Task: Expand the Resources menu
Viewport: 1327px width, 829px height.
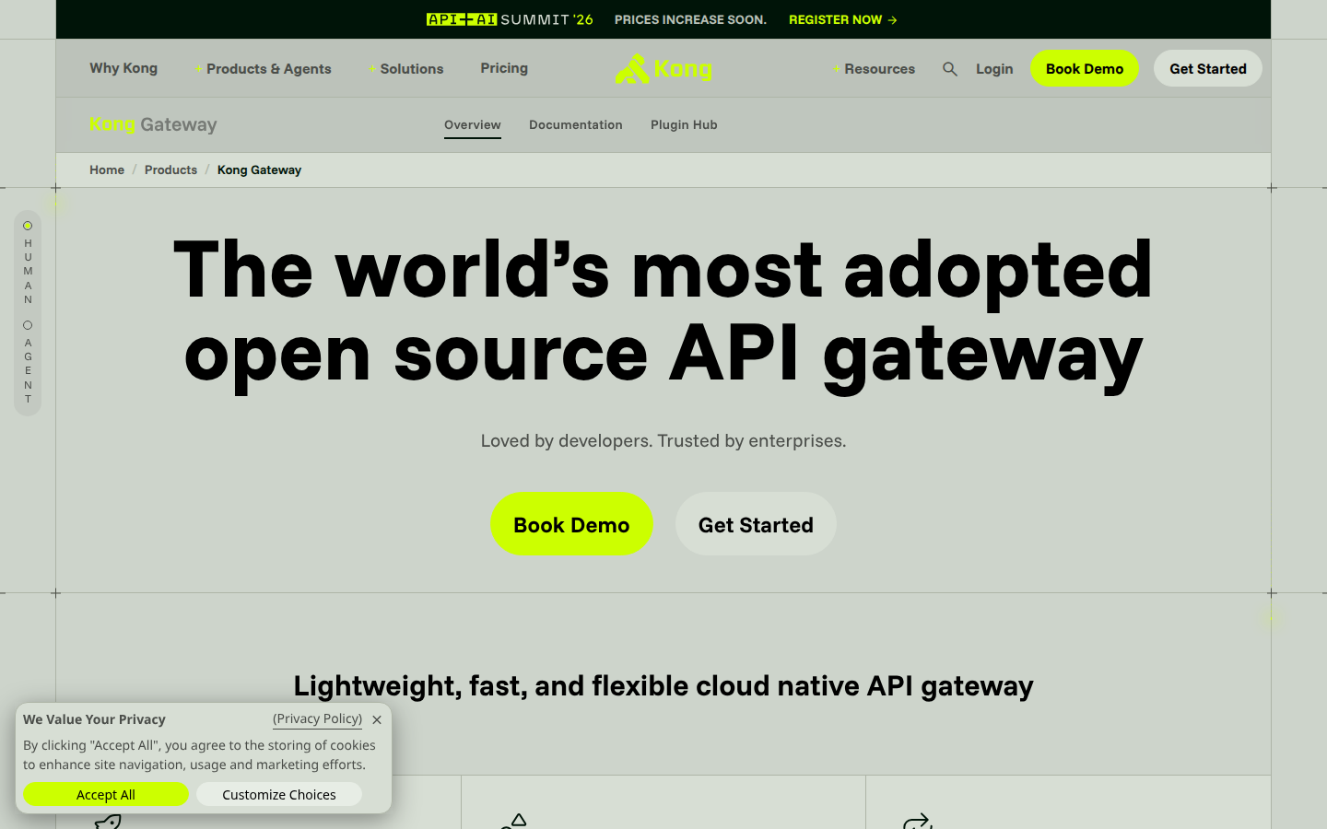Action: pyautogui.click(x=874, y=69)
